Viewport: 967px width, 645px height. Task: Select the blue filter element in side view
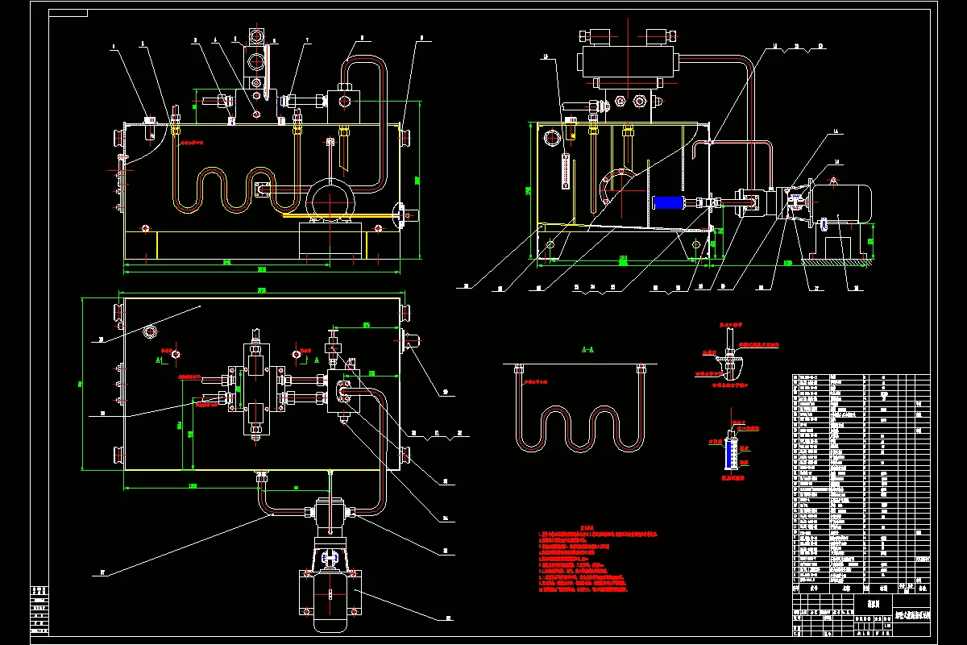(667, 202)
